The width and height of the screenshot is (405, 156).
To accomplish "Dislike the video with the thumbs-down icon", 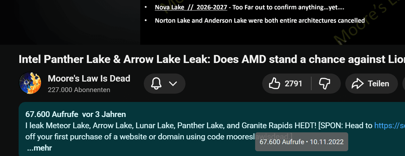I will (x=324, y=84).
